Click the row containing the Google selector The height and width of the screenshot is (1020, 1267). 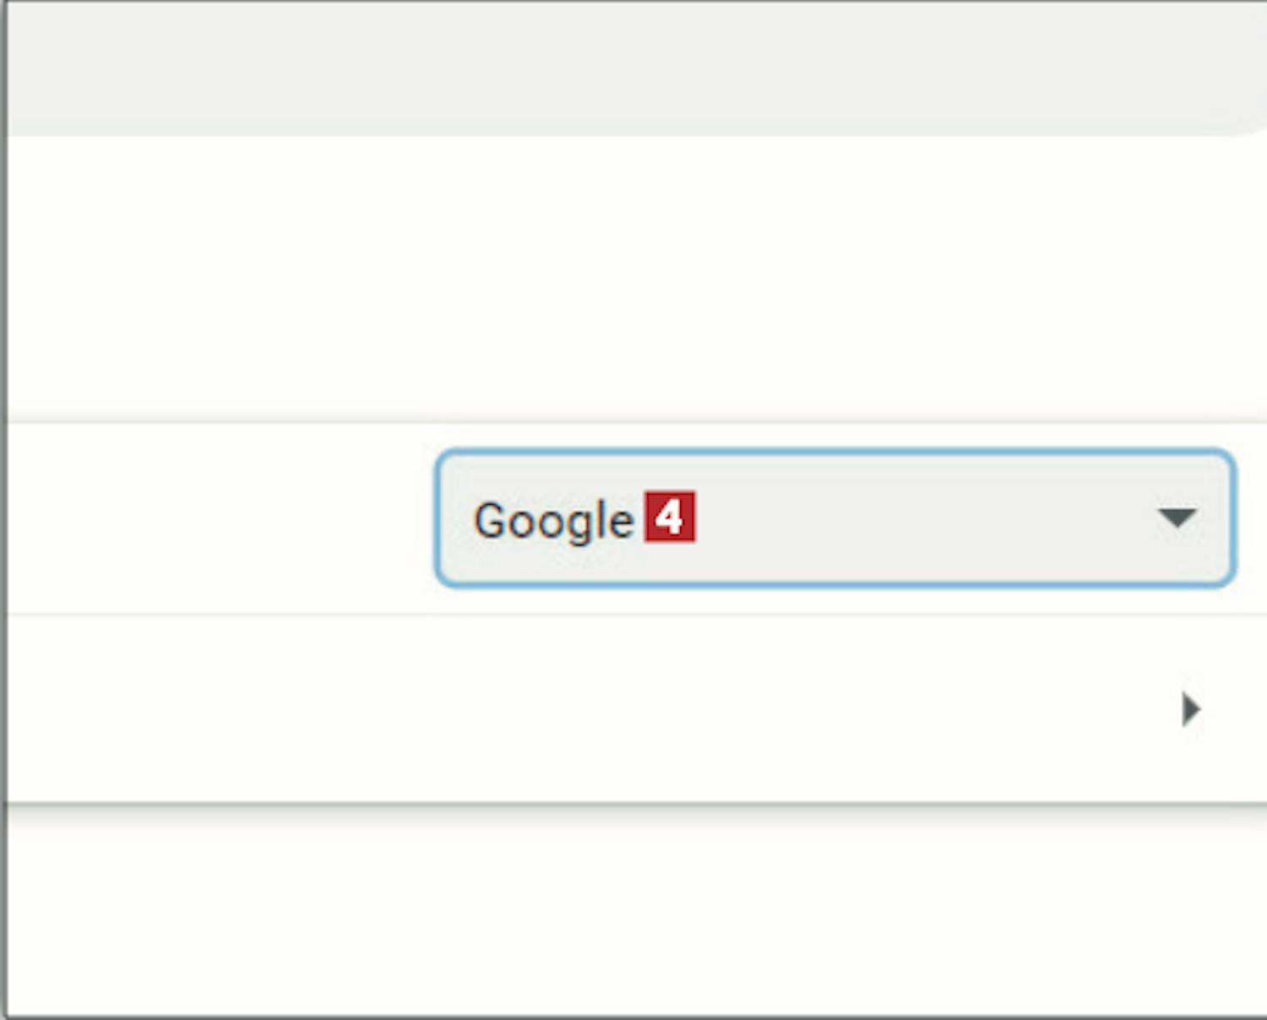coord(633,518)
